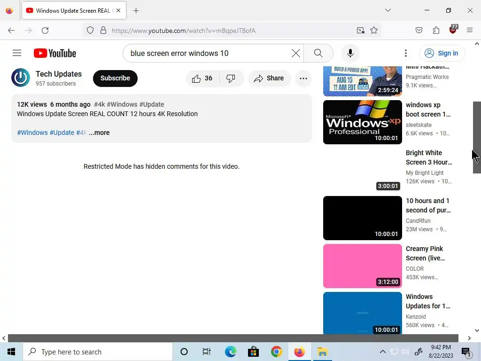Play the Windows Updates for 10 hours thumbnail
Screen dimensions: 481x361
pos(362,313)
